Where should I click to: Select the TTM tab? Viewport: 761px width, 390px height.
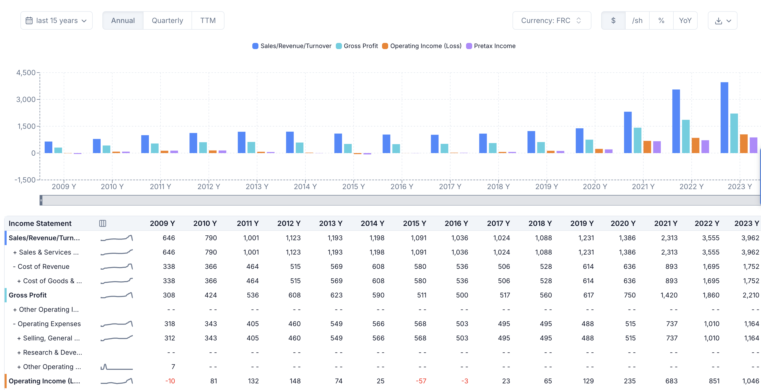coord(208,20)
